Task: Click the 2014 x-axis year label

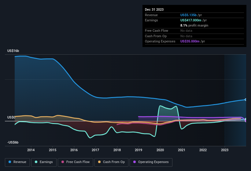Action: (31, 150)
